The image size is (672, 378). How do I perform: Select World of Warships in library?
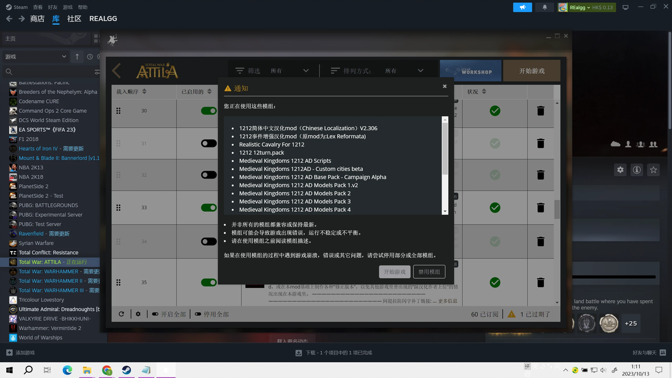40,337
